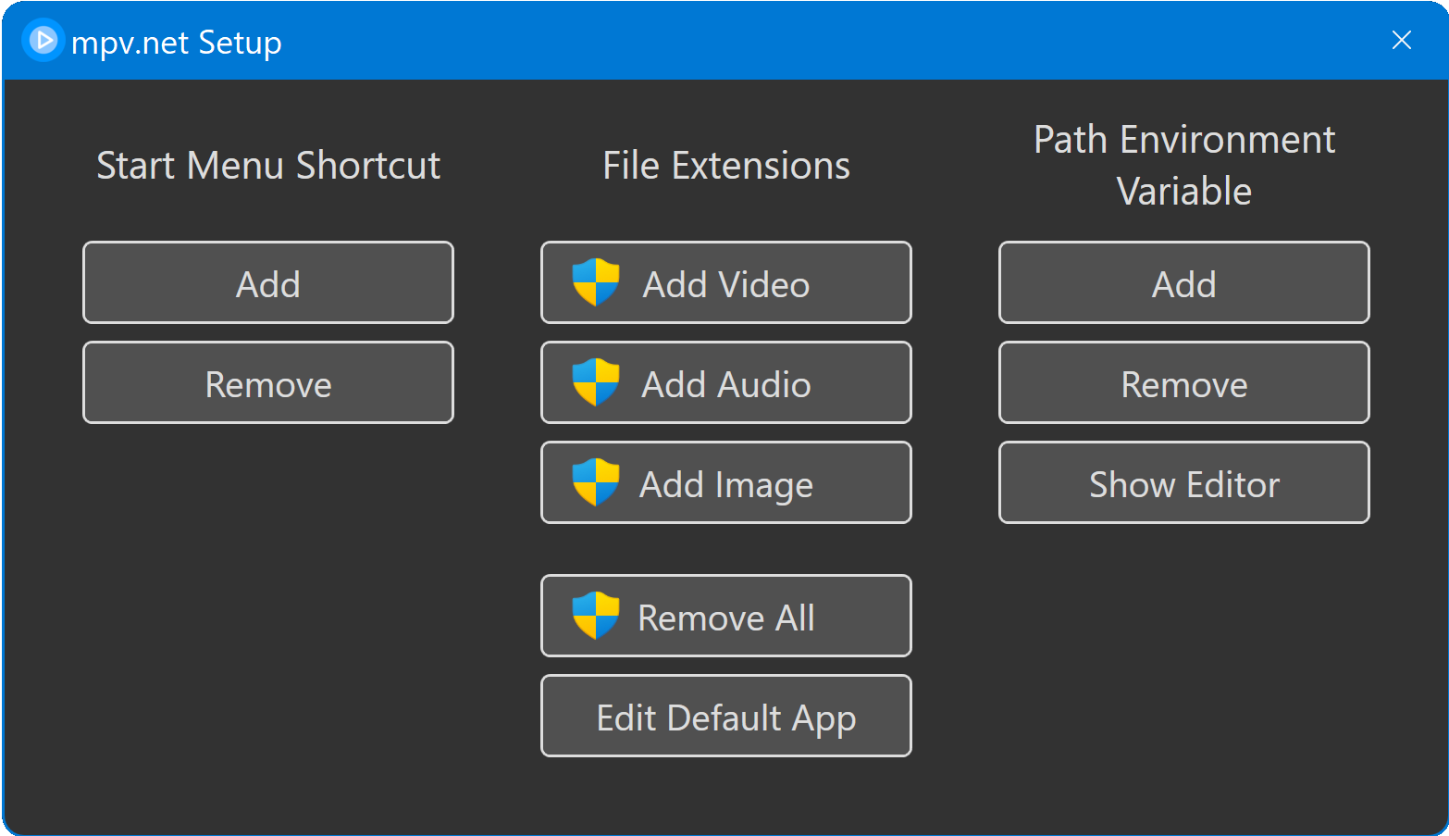Click the "Path Environment Variable" heading

[x=1184, y=166]
